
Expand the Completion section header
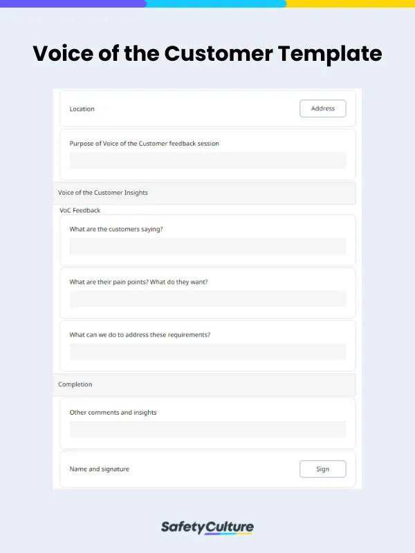tap(75, 384)
